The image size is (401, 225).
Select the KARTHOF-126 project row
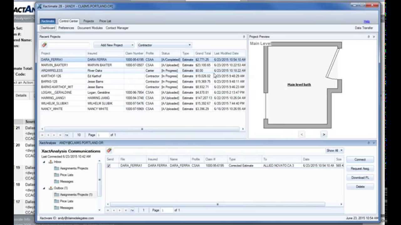pos(143,76)
